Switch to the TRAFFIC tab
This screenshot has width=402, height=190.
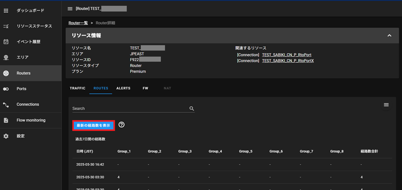point(78,88)
